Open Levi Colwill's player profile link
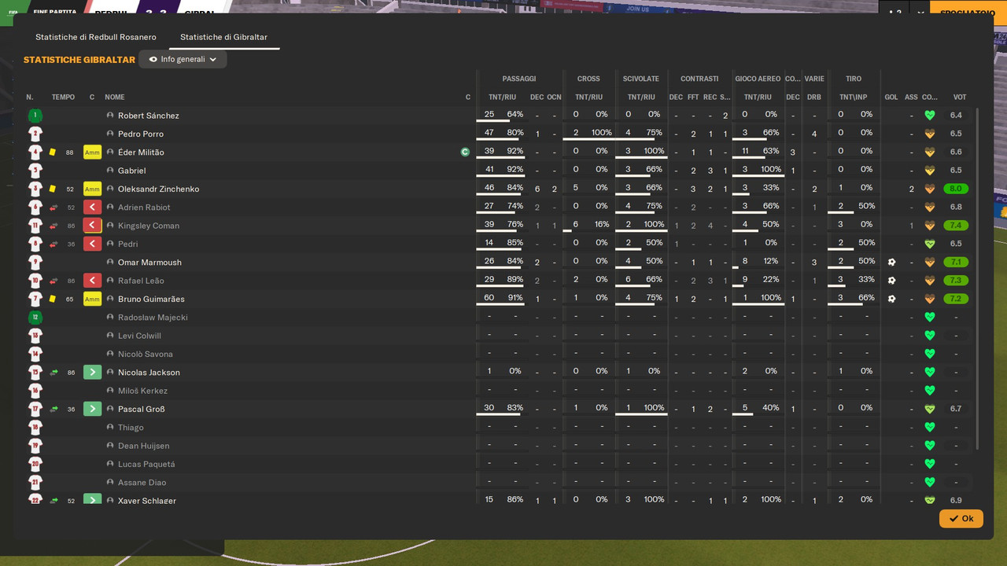This screenshot has height=566, width=1007. 139,336
